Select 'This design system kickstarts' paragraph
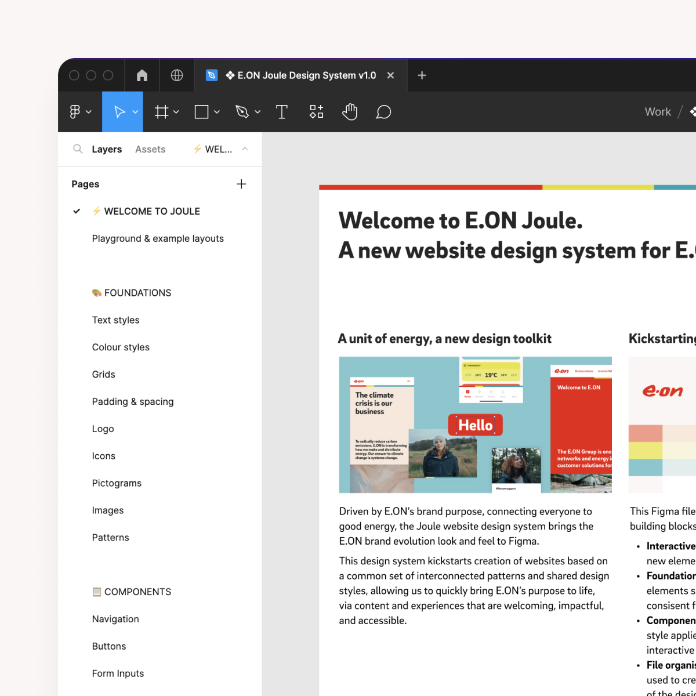Viewport: 696px width, 696px height. (474, 591)
